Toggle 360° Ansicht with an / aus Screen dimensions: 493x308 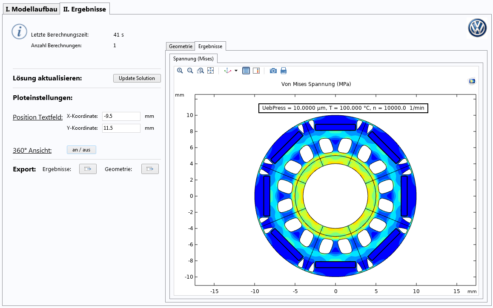coord(81,150)
